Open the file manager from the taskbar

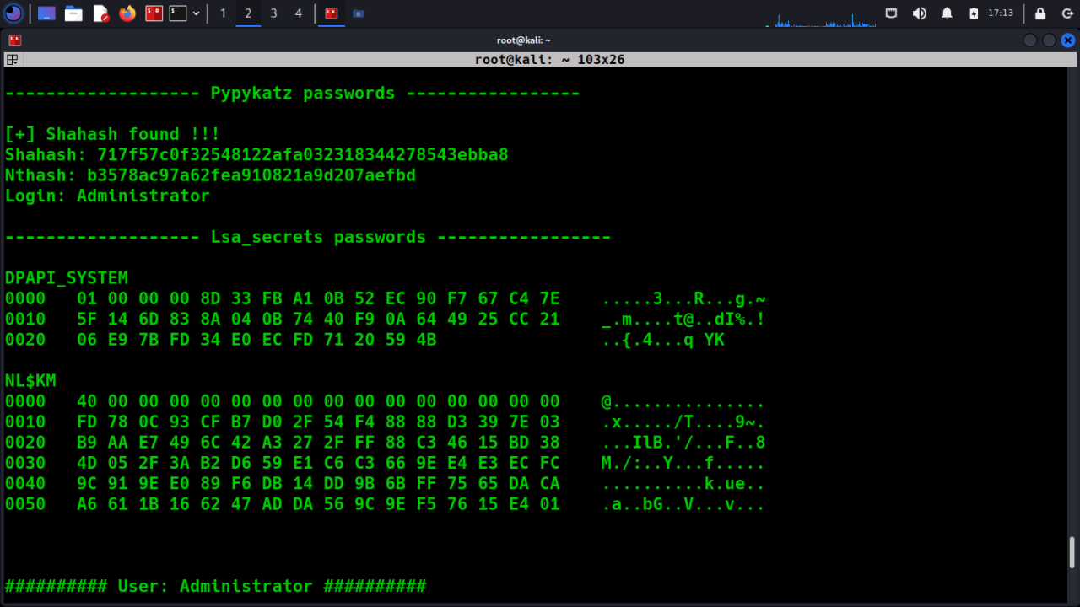point(73,13)
